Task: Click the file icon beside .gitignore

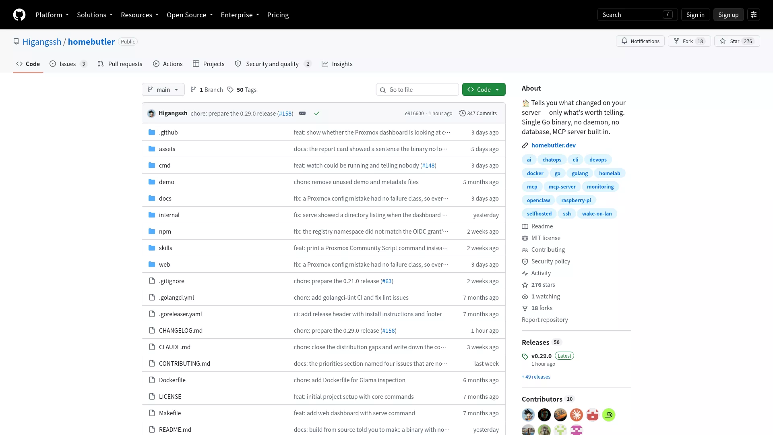Action: 152,281
